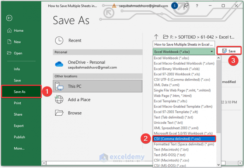Viewport: 244px width, 168px height.
Task: Select OneDrive - Personal location
Action: [x=98, y=64]
